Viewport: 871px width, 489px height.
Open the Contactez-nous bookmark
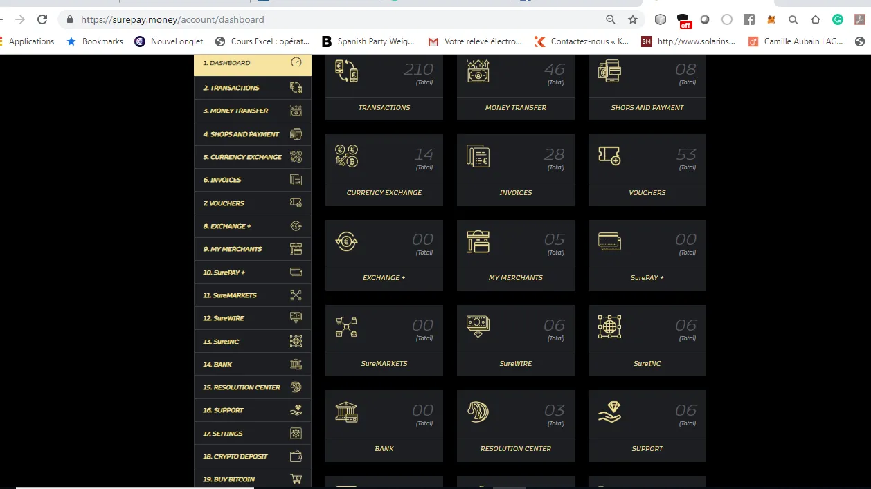[582, 41]
